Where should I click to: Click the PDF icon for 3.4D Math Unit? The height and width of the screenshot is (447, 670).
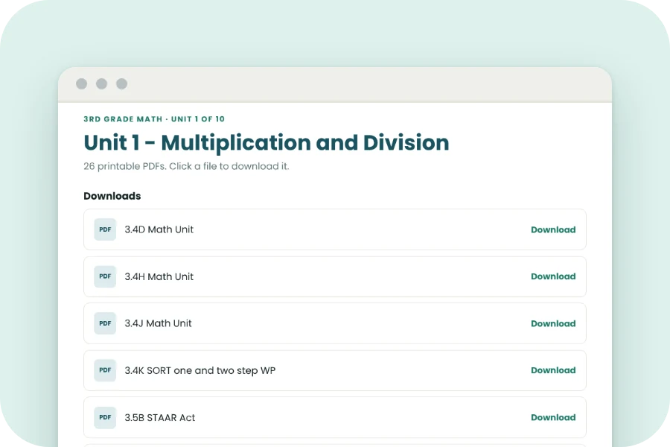[105, 229]
